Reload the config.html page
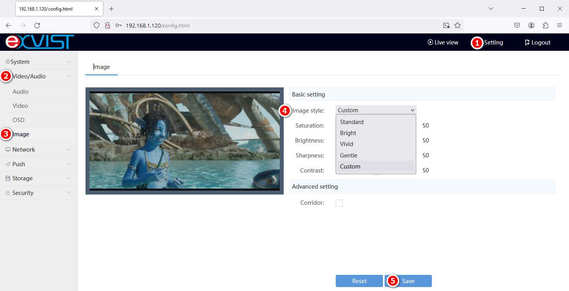The image size is (569, 291). click(x=37, y=25)
